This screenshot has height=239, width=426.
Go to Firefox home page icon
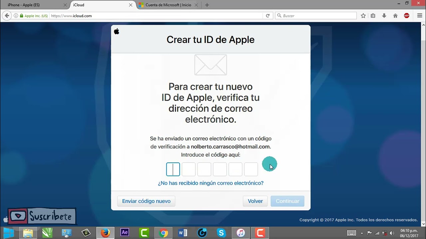pos(395,16)
